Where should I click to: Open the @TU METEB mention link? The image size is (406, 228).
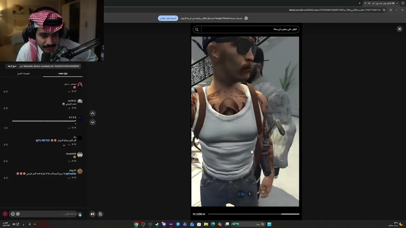pyautogui.click(x=43, y=140)
